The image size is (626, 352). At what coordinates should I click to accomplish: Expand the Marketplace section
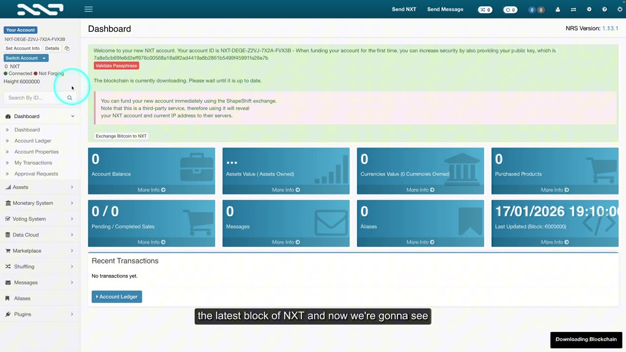point(40,251)
